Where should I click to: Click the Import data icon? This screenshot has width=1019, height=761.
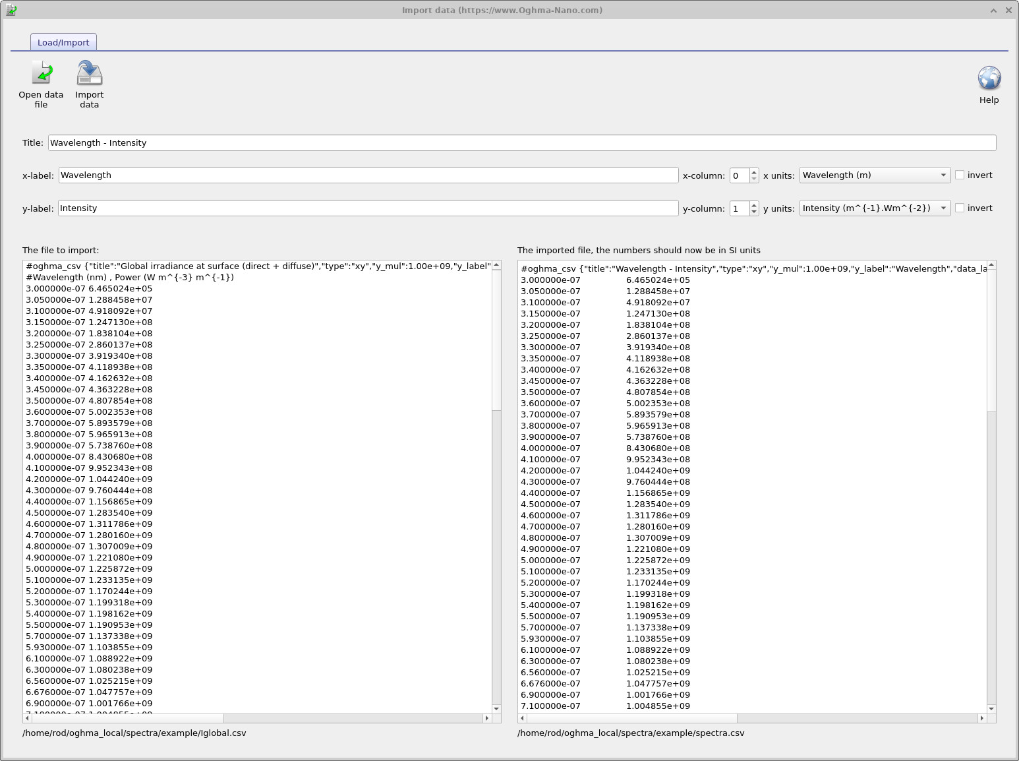(x=89, y=73)
